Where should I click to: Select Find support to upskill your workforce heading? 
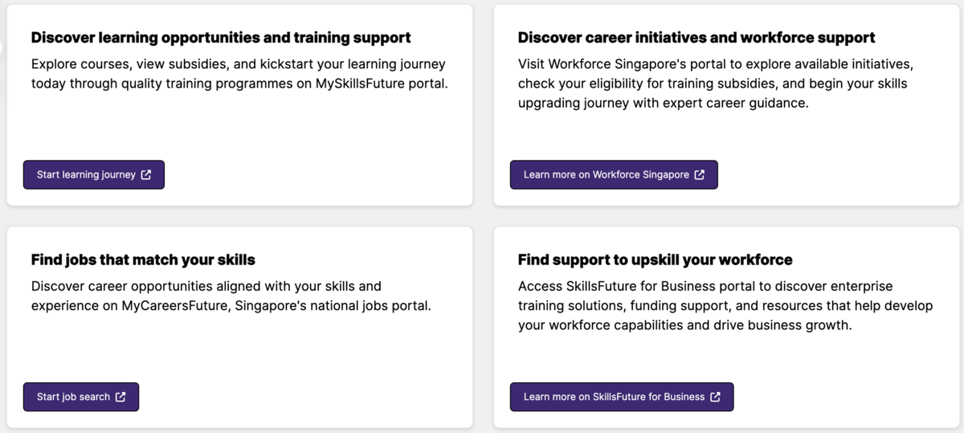(655, 259)
